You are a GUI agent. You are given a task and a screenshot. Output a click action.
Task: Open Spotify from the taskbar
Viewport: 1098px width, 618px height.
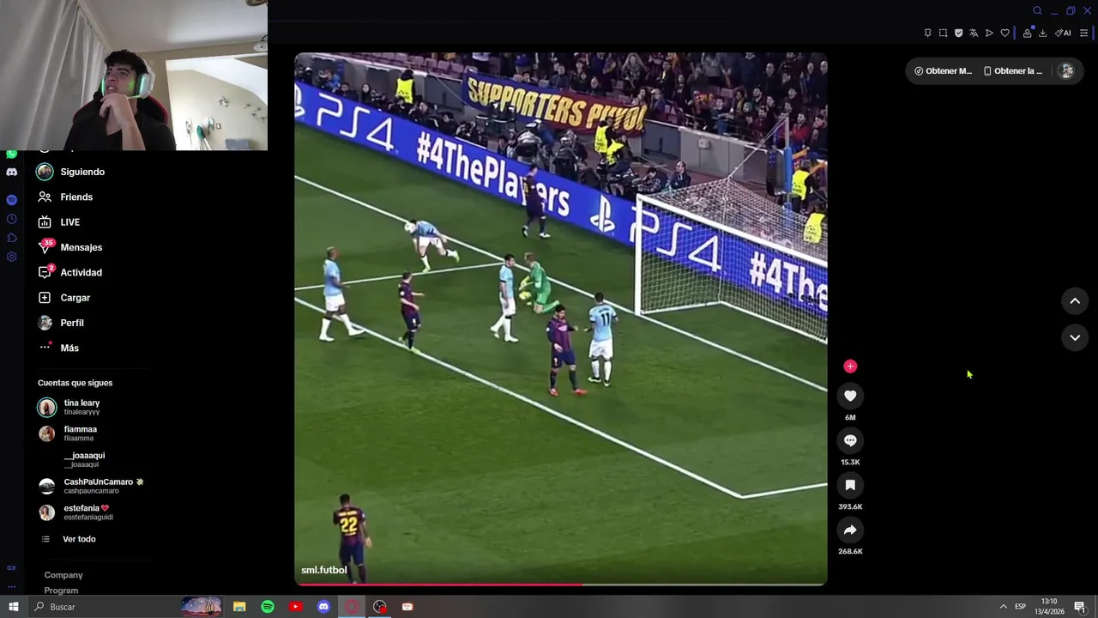pyautogui.click(x=268, y=607)
